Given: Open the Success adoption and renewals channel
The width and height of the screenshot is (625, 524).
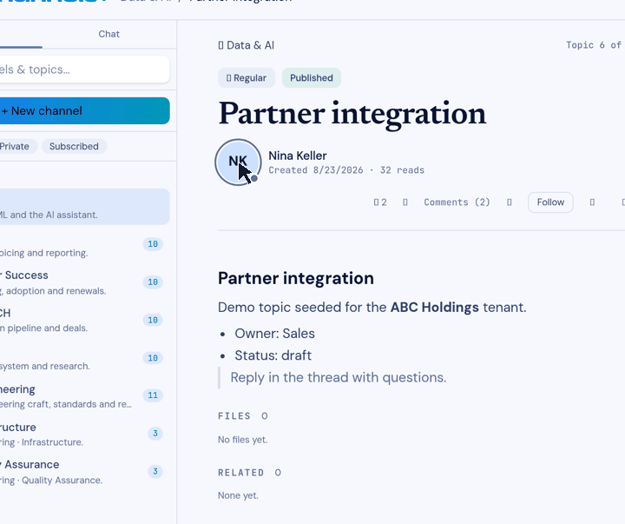Looking at the screenshot, I should (x=82, y=282).
